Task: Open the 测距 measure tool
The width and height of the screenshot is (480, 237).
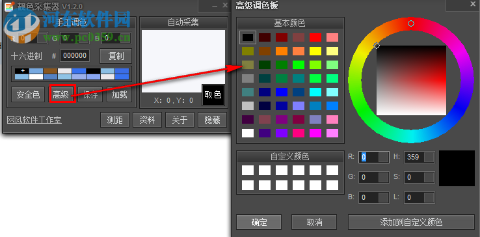Action: 114,120
